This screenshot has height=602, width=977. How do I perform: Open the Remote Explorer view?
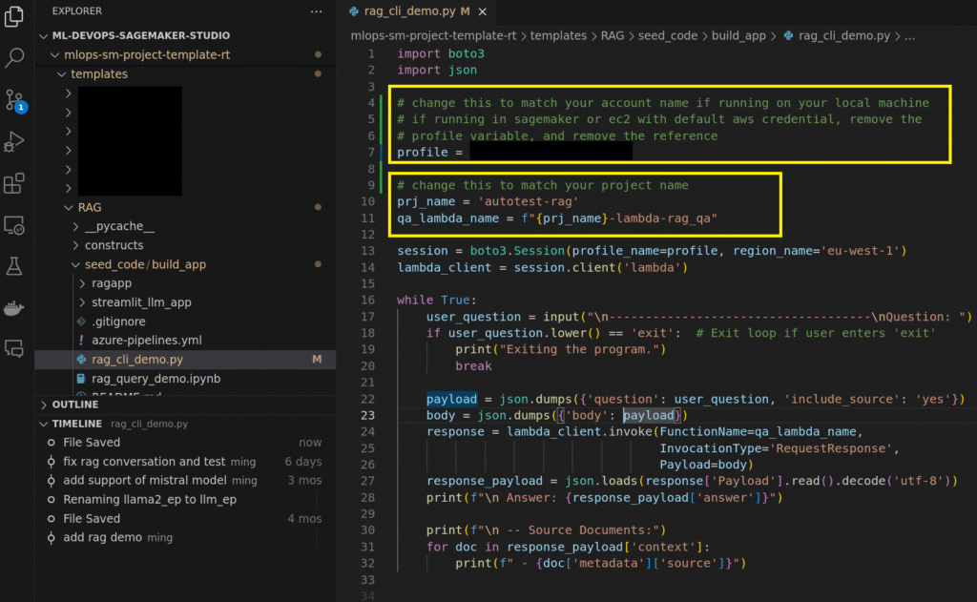15,226
